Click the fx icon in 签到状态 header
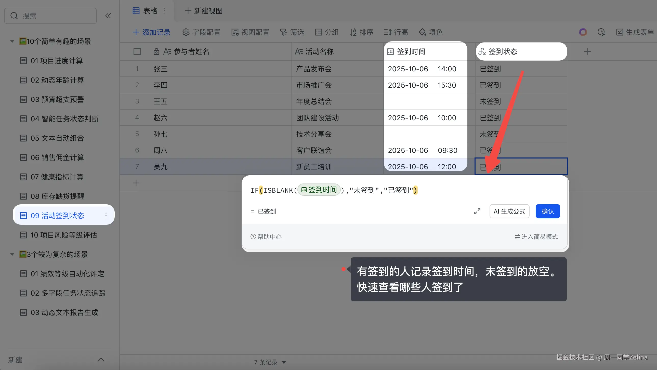The width and height of the screenshot is (657, 370). pyautogui.click(x=482, y=51)
